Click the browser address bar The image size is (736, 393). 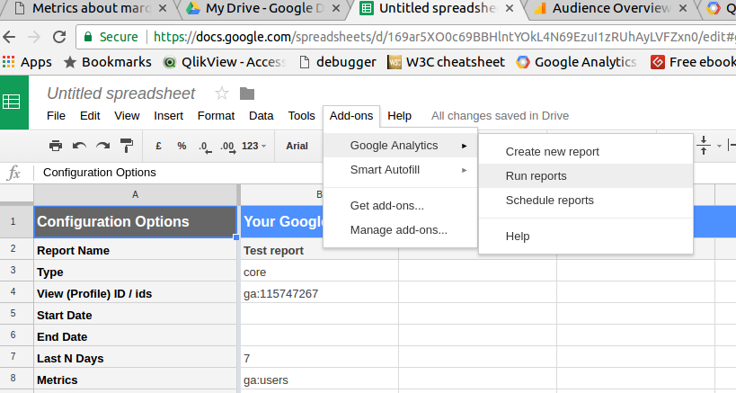pos(403,37)
